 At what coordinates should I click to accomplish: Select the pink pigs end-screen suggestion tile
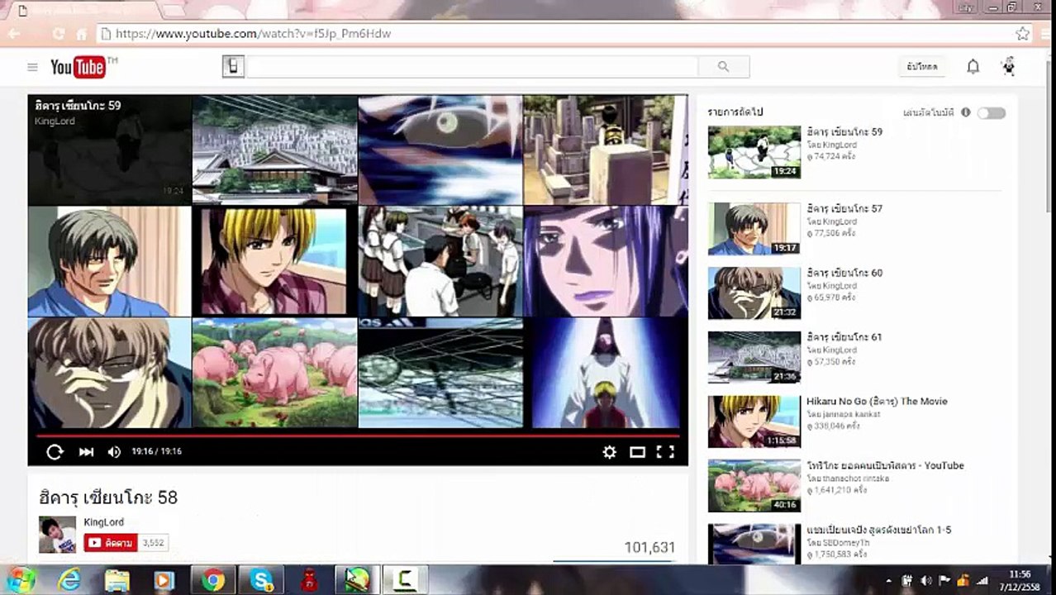pos(274,373)
